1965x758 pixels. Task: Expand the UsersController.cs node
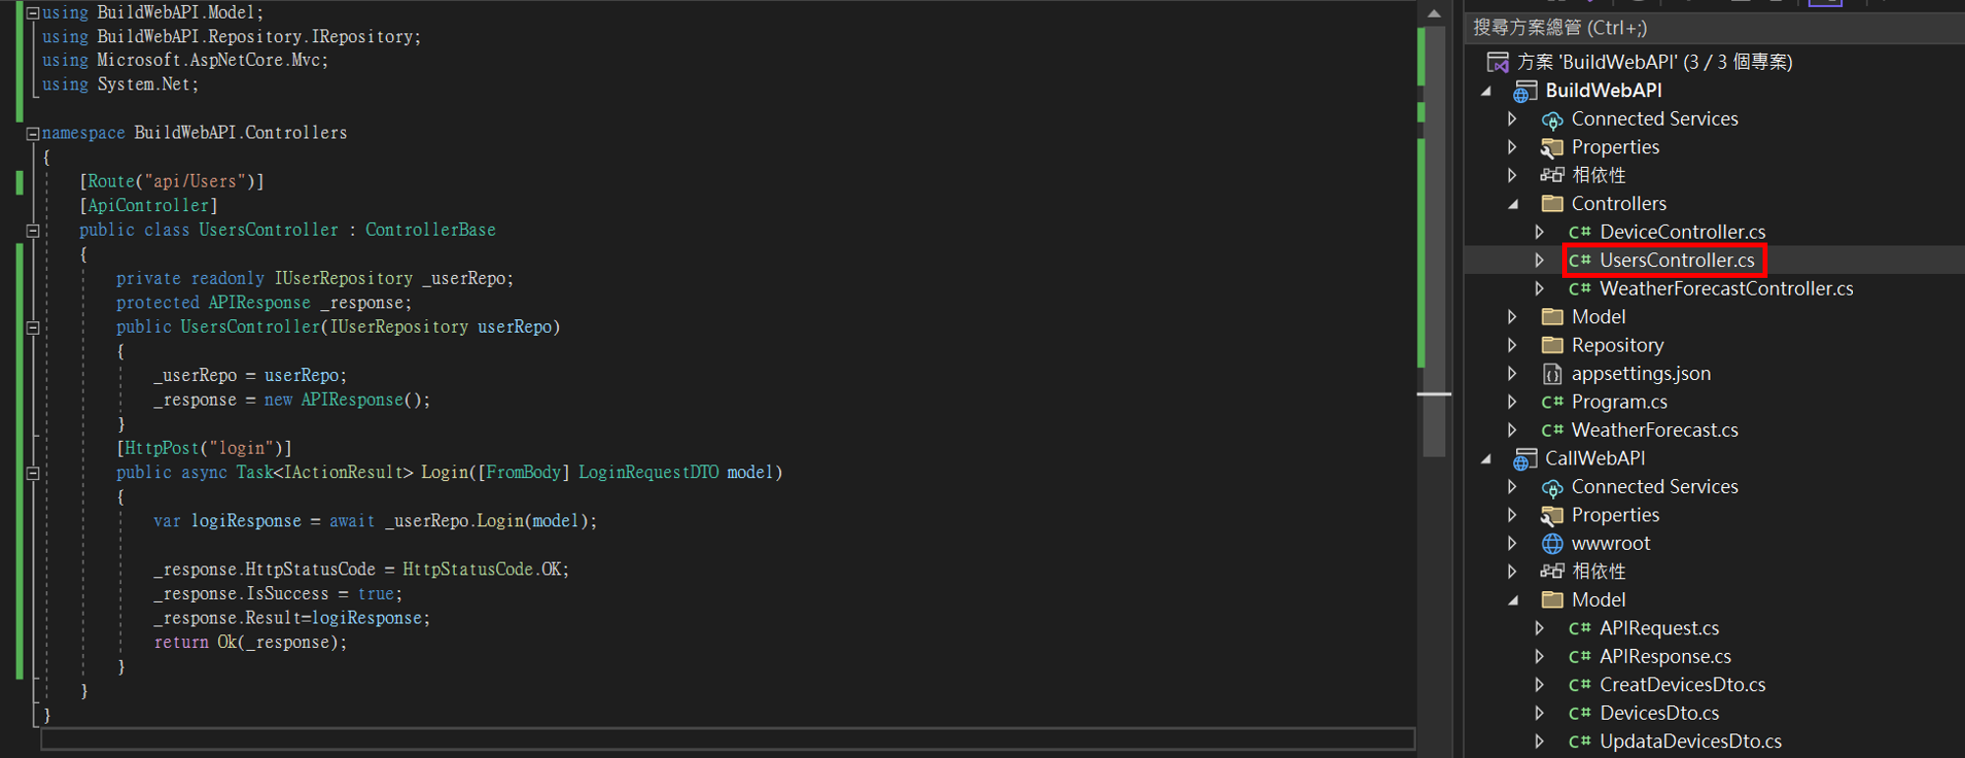1540,260
